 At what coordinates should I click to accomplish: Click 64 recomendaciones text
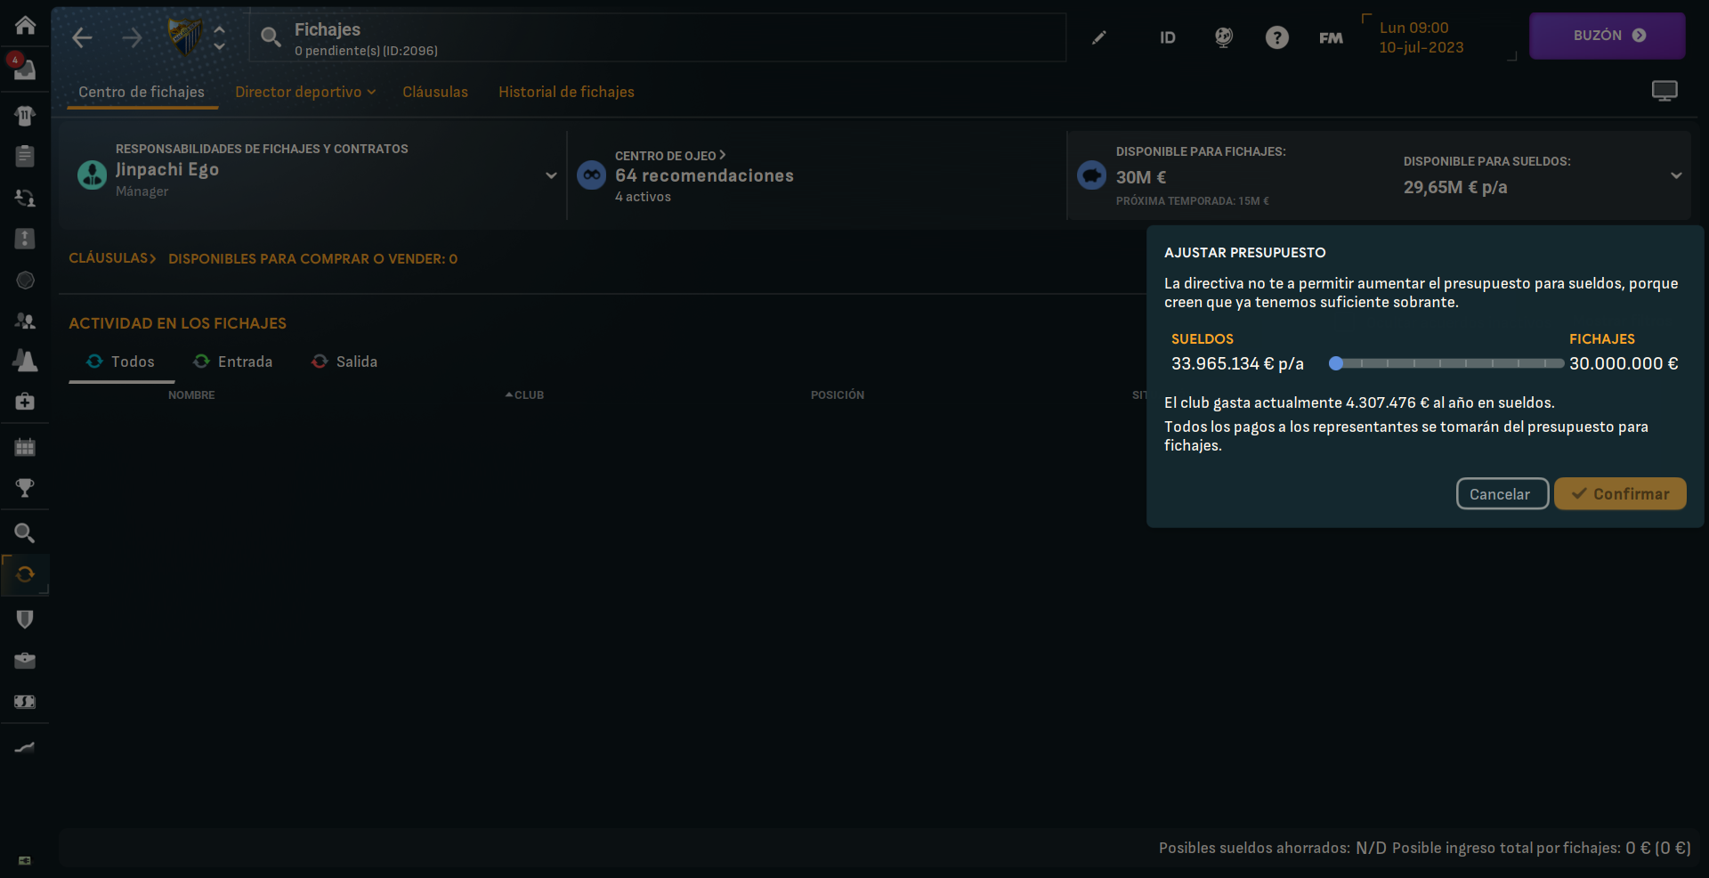[x=704, y=175]
